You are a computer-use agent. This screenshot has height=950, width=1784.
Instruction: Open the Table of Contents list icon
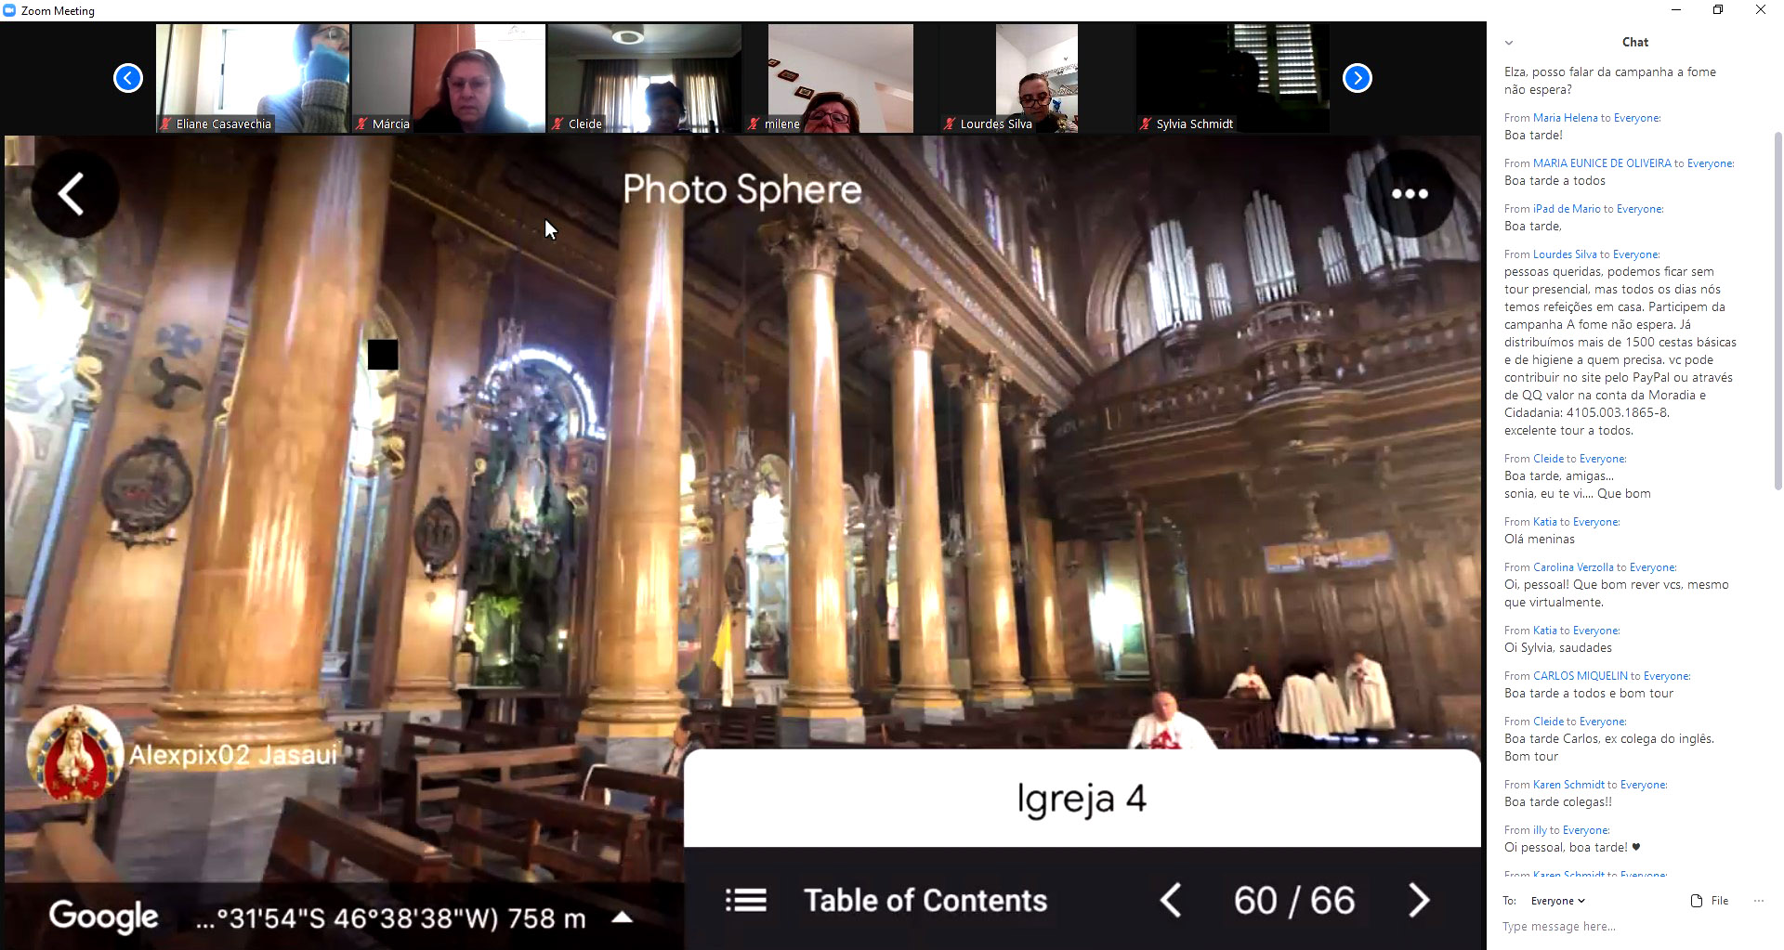[745, 900]
